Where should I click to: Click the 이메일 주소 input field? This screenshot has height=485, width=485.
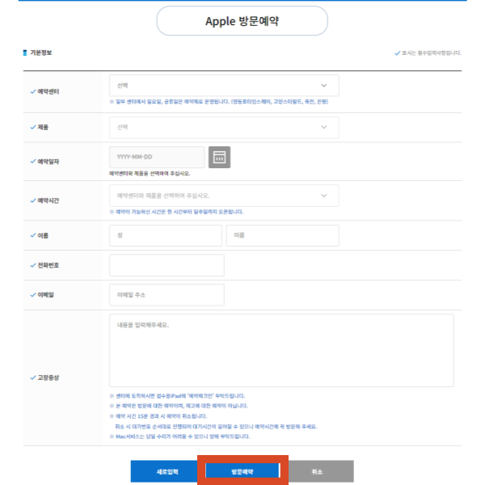[x=167, y=295]
